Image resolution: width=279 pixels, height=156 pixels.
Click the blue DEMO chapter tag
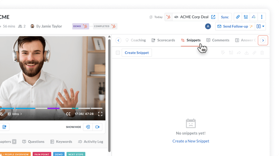[x=59, y=154]
